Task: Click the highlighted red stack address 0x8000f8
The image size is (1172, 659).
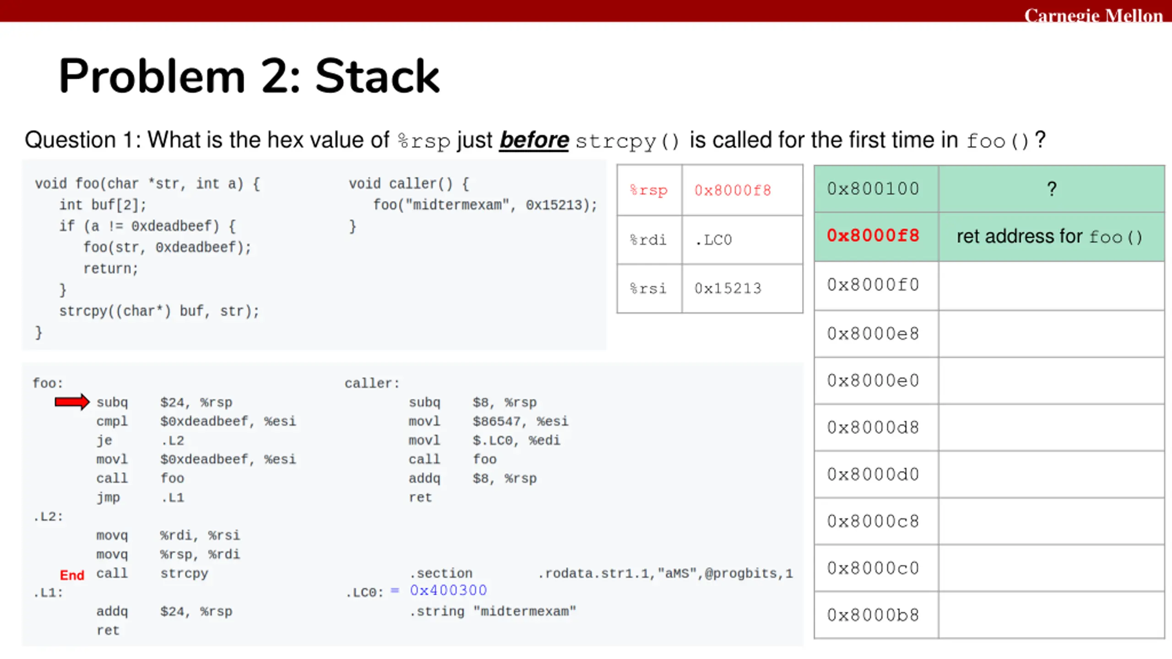Action: [x=873, y=236]
